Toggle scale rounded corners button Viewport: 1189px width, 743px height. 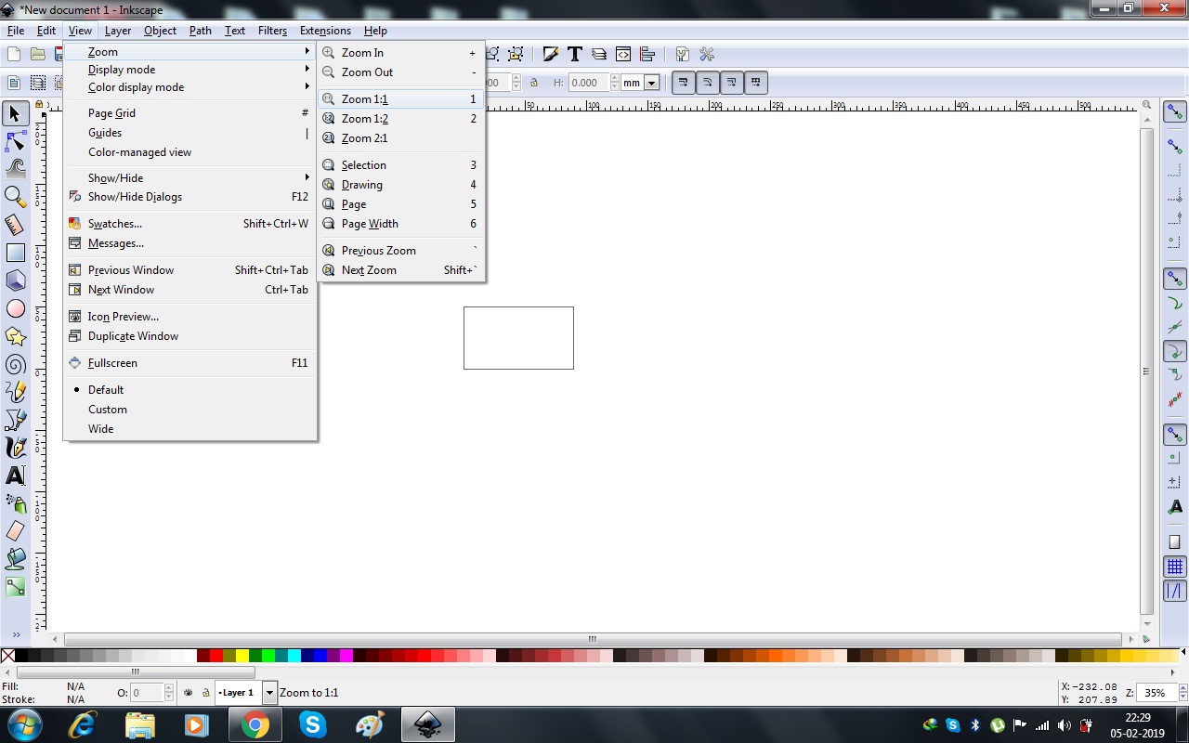click(x=708, y=83)
